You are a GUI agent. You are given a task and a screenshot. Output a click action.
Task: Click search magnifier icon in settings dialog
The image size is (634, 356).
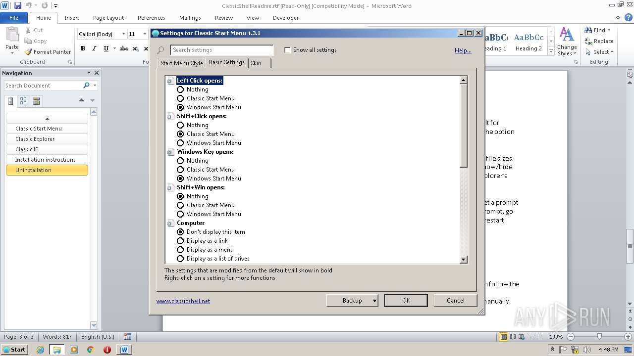pos(160,50)
